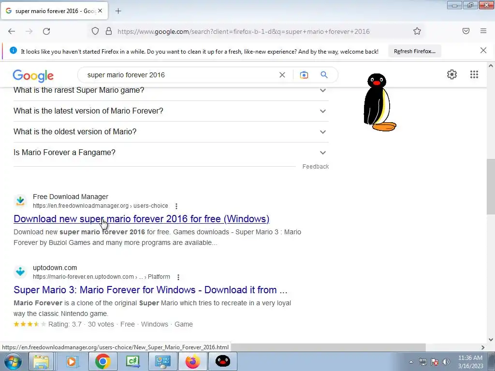Open File Explorer from taskbar
This screenshot has height=371, width=495.
coord(42,361)
